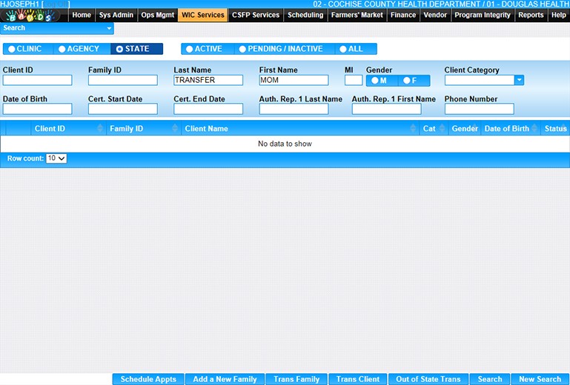570x385 pixels.
Task: Pick the F gender radio button
Action: (409, 80)
